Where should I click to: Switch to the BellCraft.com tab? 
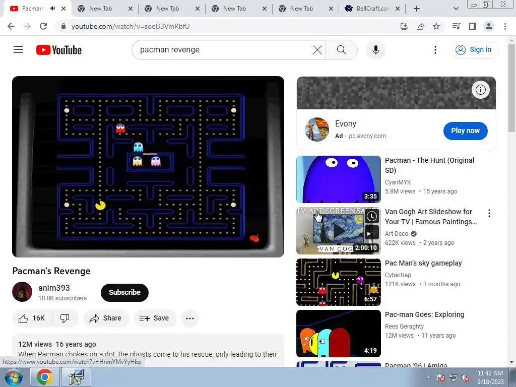click(x=373, y=9)
